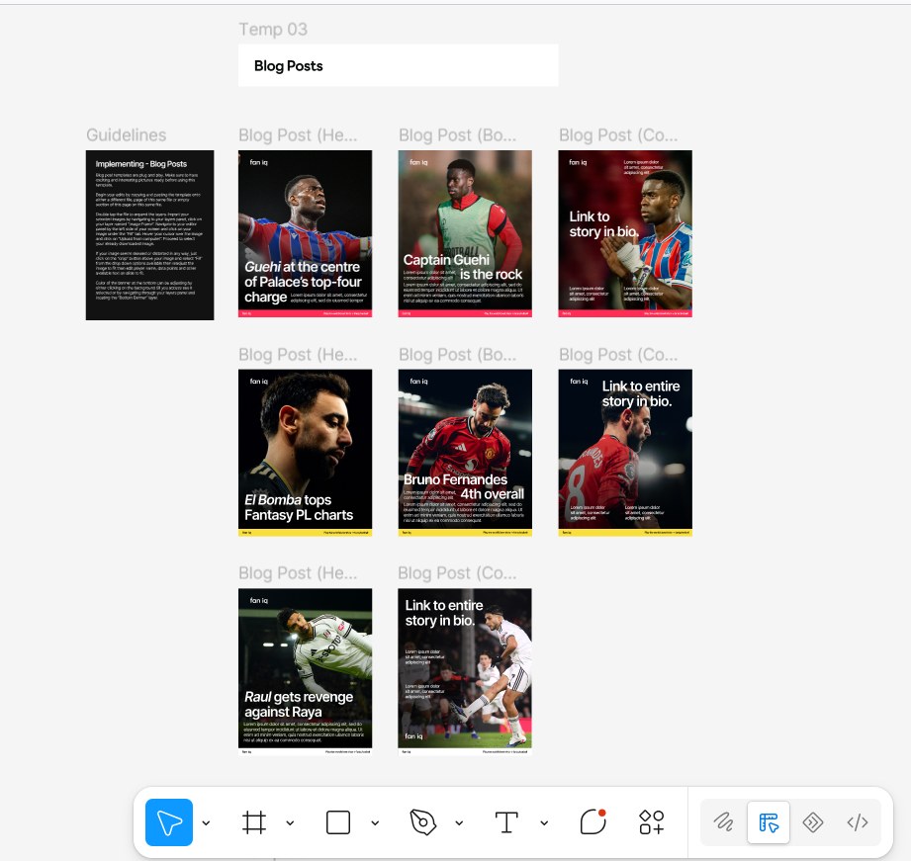Click Blog Post (He... label above Guehi

pyautogui.click(x=298, y=134)
